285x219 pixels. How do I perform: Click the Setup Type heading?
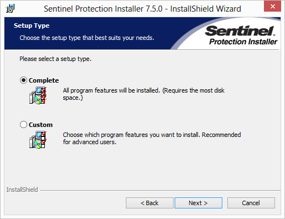coord(32,26)
